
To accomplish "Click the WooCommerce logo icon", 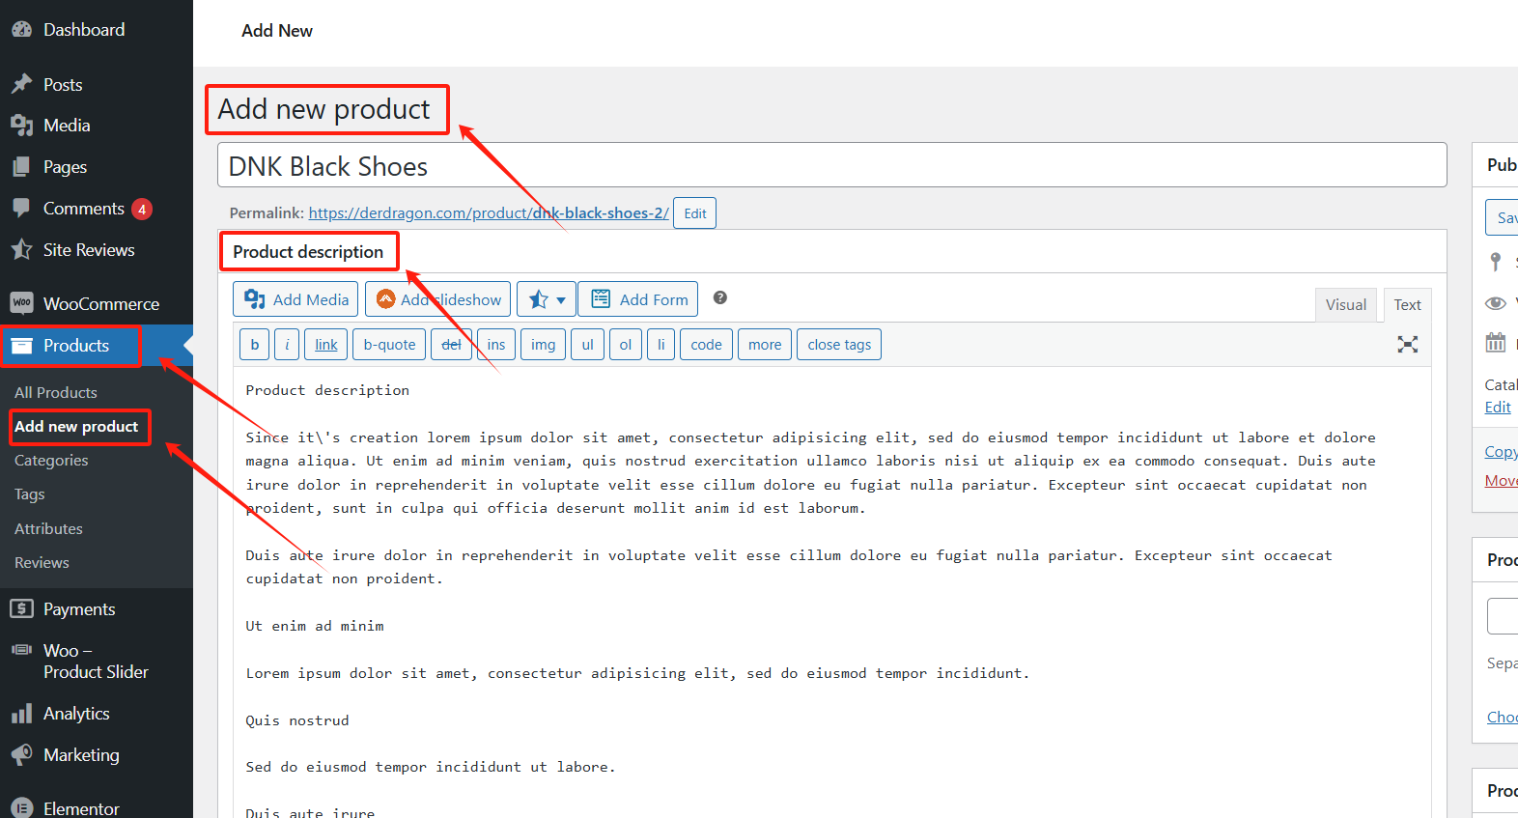I will pyautogui.click(x=21, y=304).
